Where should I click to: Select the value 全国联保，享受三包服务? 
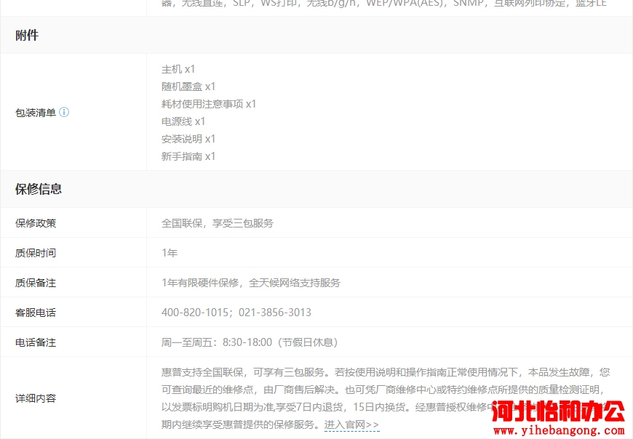point(218,223)
